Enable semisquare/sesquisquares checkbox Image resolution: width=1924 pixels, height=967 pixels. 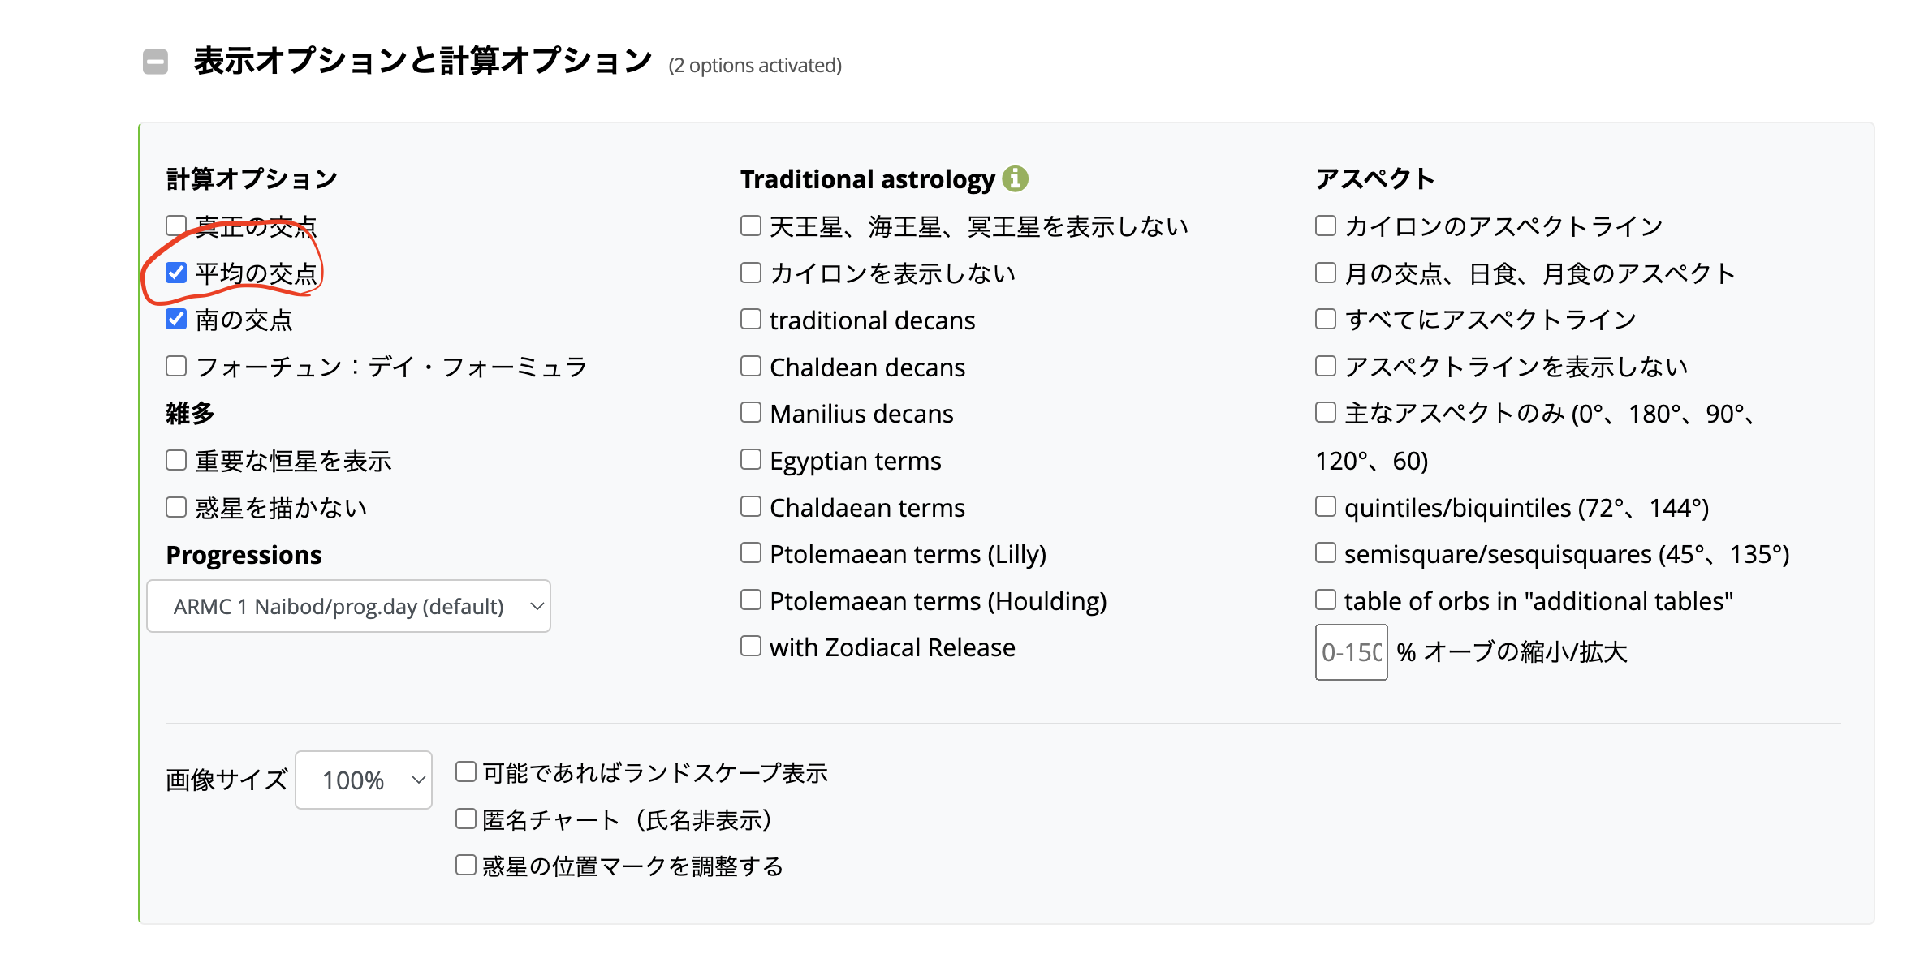tap(1326, 553)
